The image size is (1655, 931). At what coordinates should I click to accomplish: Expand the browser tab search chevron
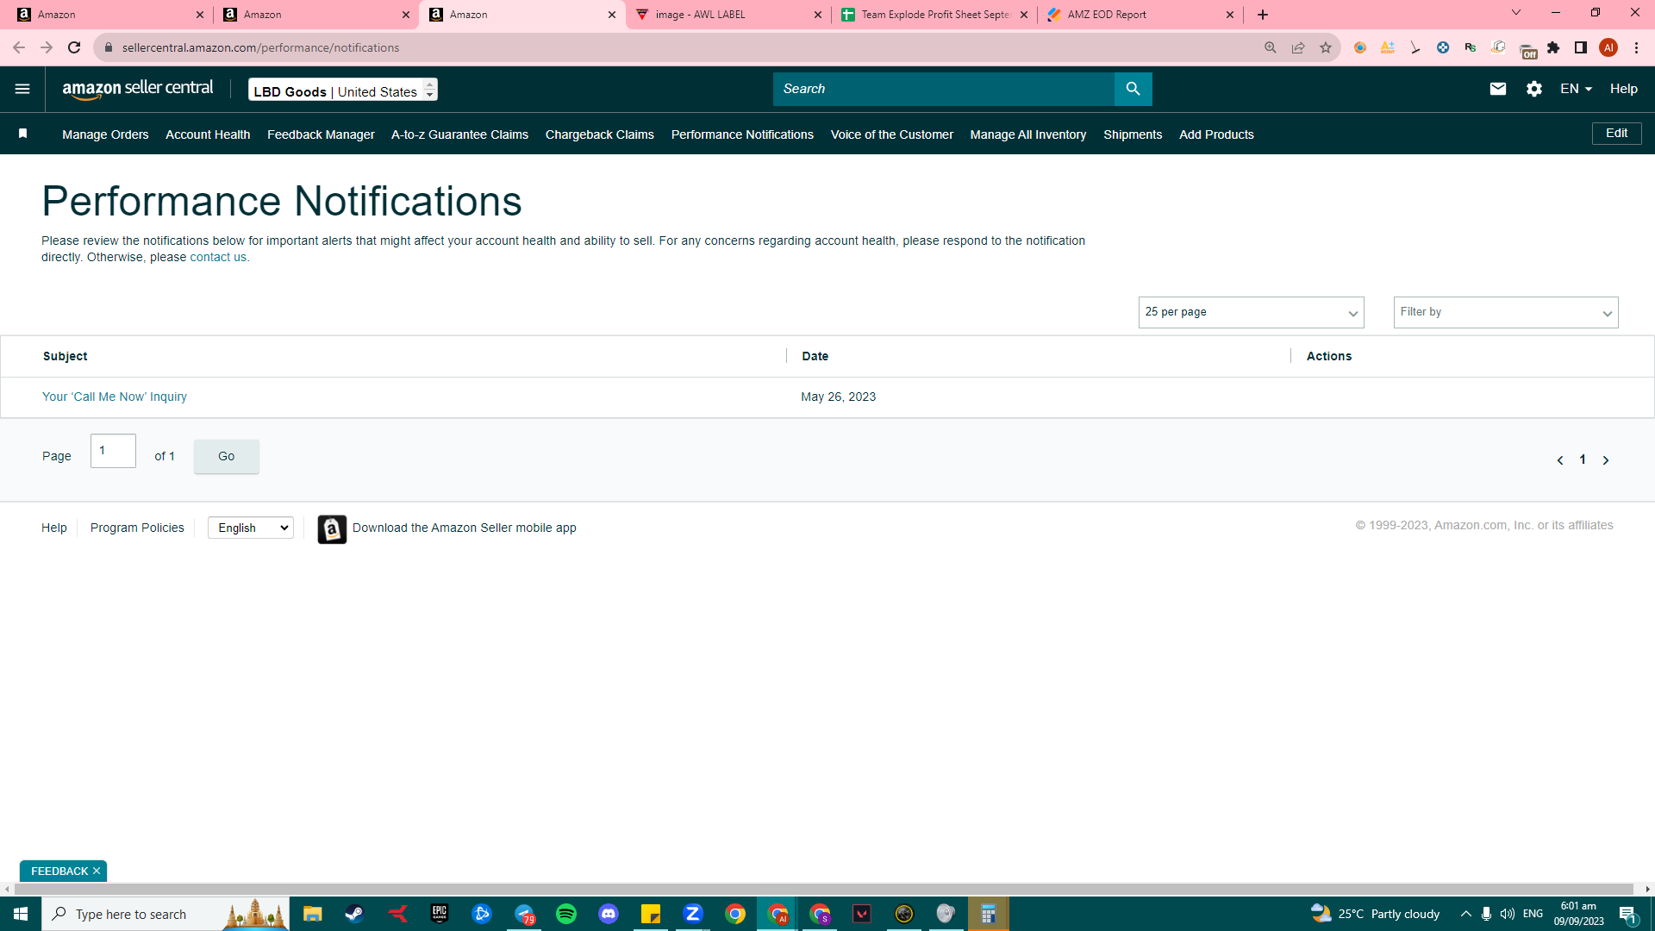(1516, 13)
